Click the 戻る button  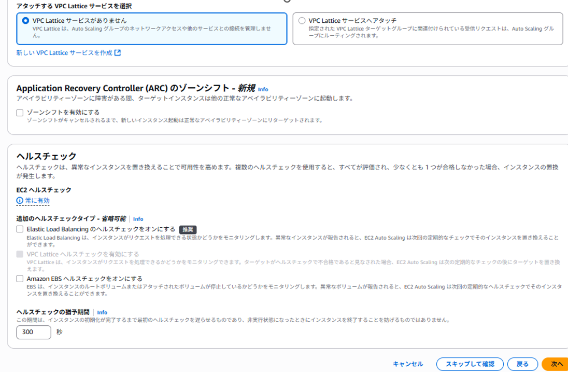pyautogui.click(x=522, y=364)
